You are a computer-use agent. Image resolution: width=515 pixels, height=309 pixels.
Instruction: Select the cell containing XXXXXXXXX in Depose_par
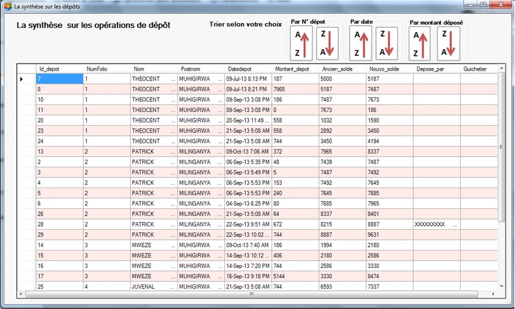(x=436, y=224)
